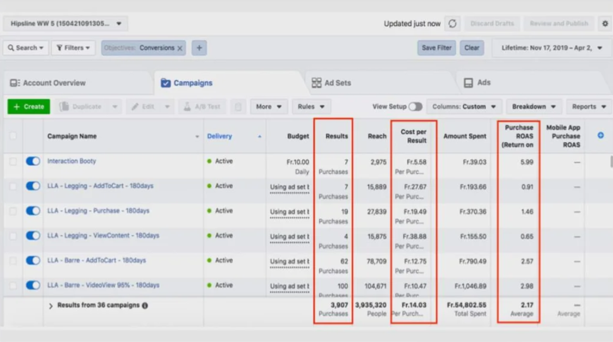Open the Lifetime date range picker
The image size is (613, 342).
(551, 48)
